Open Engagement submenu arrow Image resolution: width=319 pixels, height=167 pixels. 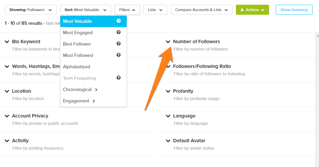(x=94, y=101)
